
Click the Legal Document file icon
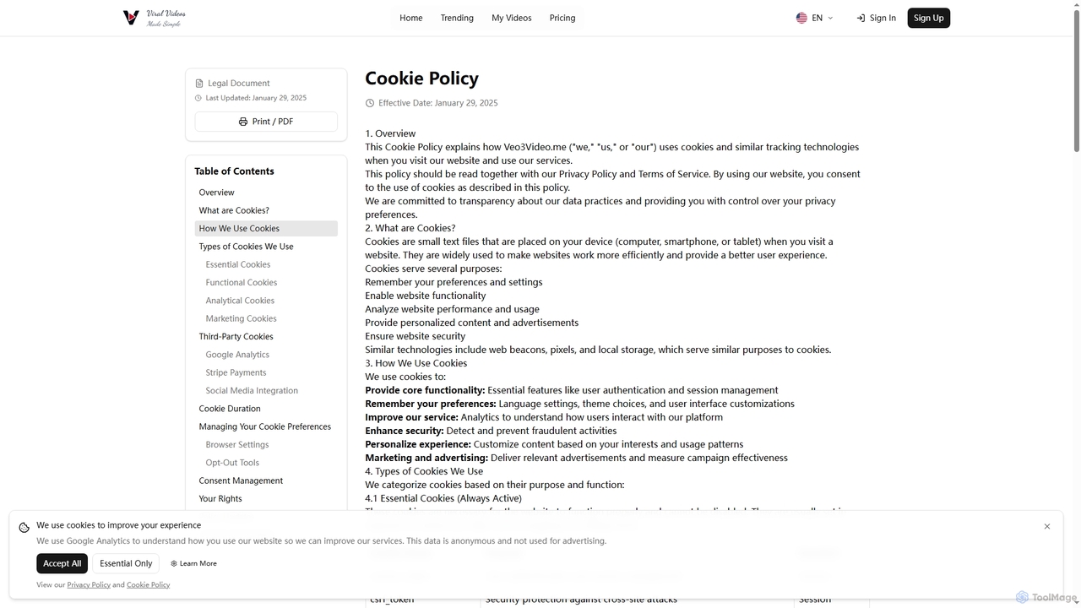pos(199,84)
